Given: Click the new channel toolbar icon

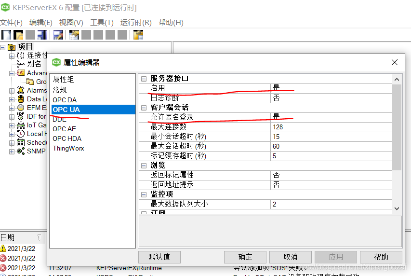Looking at the screenshot, I should click(x=74, y=35).
